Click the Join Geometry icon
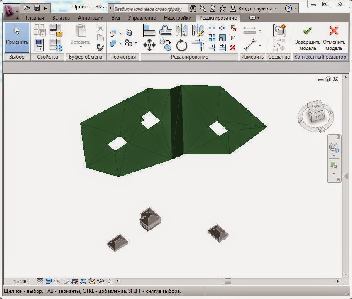The width and height of the screenshot is (352, 299). 113,43
